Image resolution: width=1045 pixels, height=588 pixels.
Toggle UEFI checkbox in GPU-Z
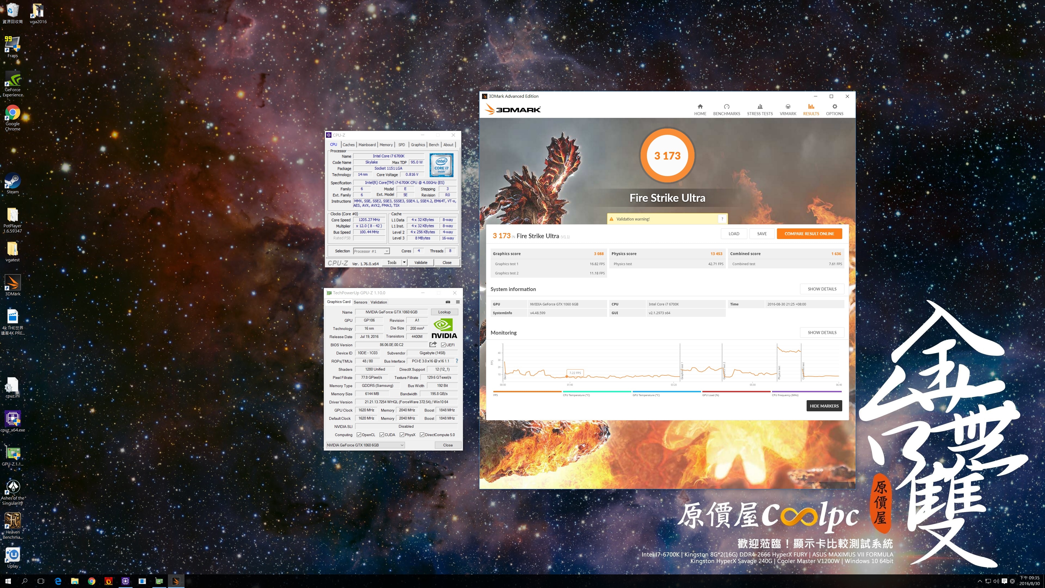pyautogui.click(x=443, y=345)
